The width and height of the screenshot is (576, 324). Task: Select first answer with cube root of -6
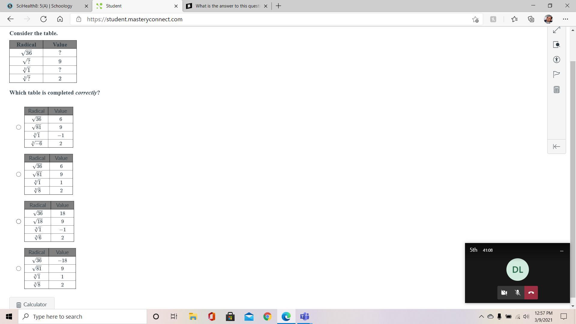click(x=19, y=127)
